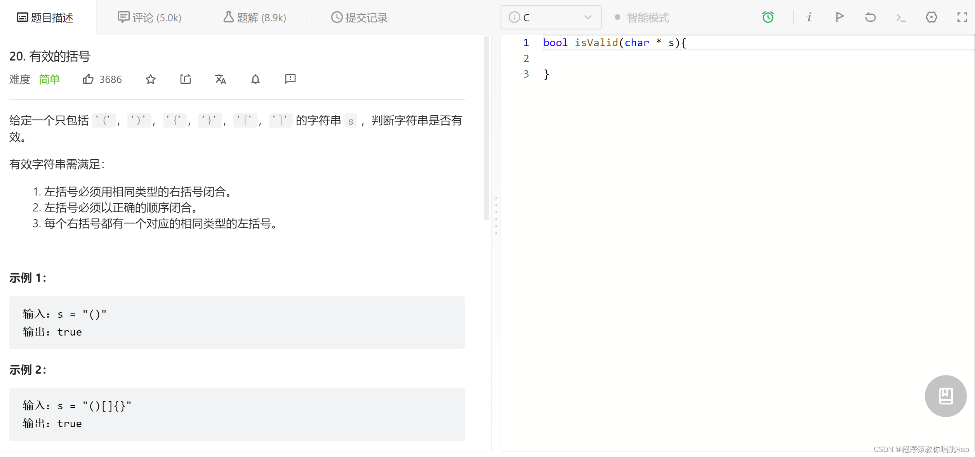Screen dimensions: 975x457
Task: Run code with the play icon
Action: [x=839, y=17]
